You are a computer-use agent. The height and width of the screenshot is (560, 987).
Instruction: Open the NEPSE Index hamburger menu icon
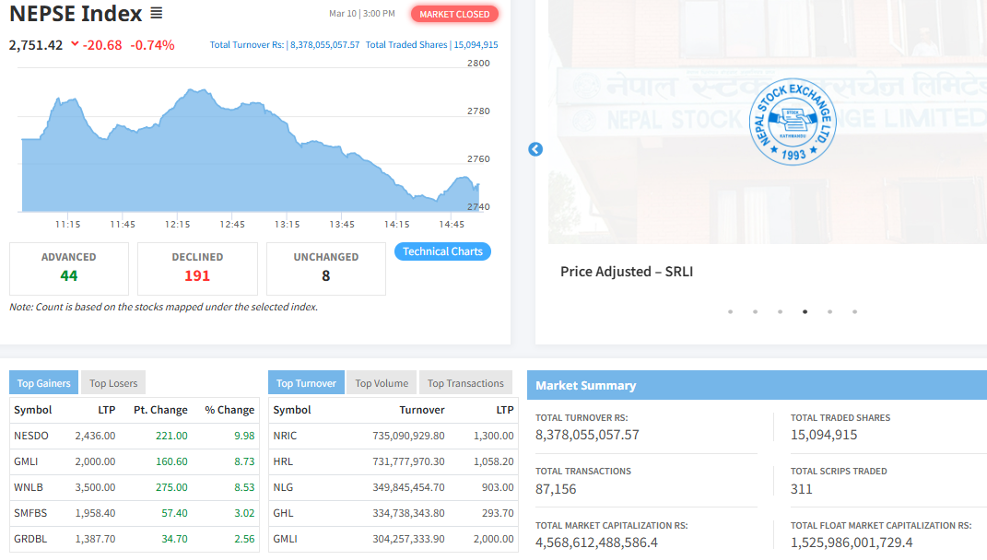click(157, 14)
